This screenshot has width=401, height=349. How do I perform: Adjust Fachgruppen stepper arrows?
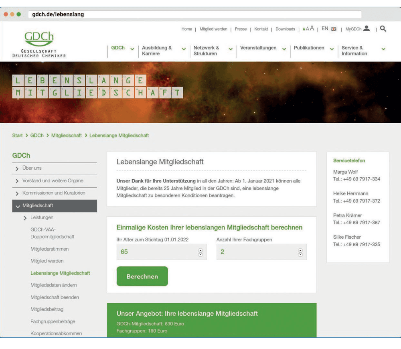click(x=300, y=253)
